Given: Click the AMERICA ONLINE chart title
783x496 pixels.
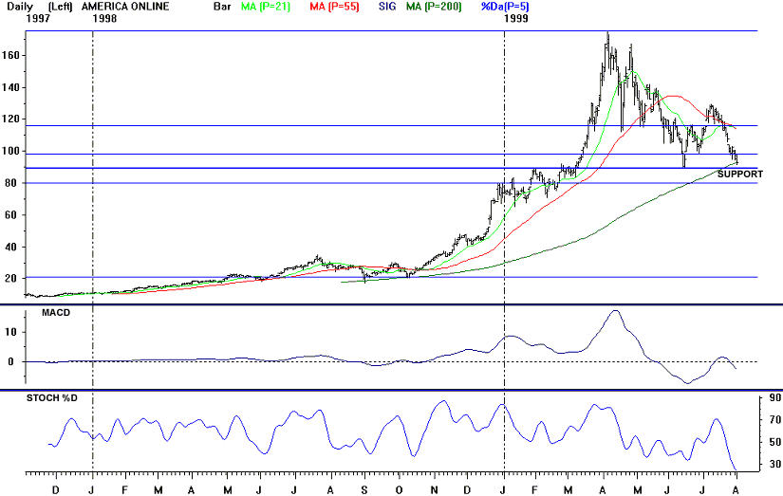Looking at the screenshot, I should 125,7.
